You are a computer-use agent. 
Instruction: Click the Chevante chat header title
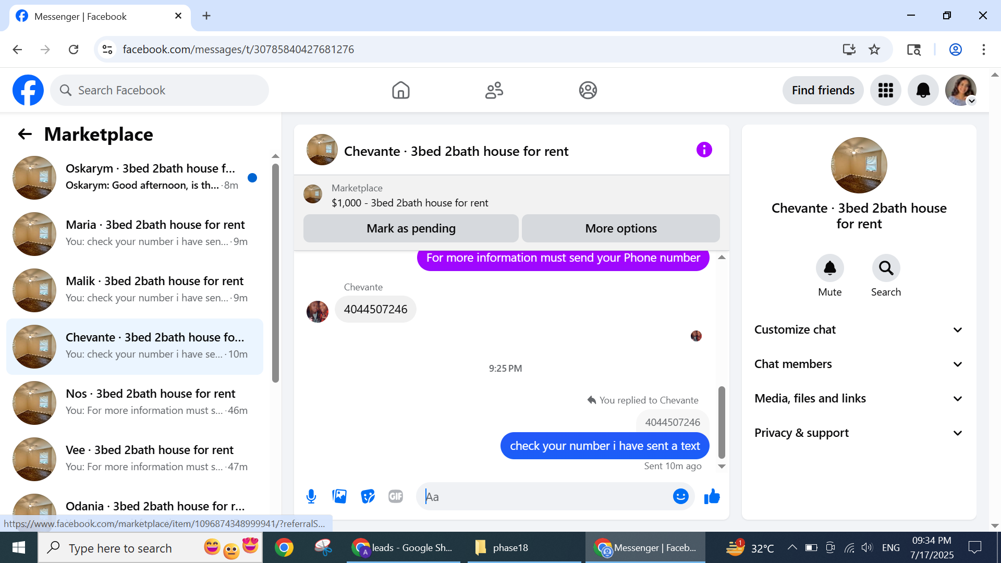(x=456, y=151)
